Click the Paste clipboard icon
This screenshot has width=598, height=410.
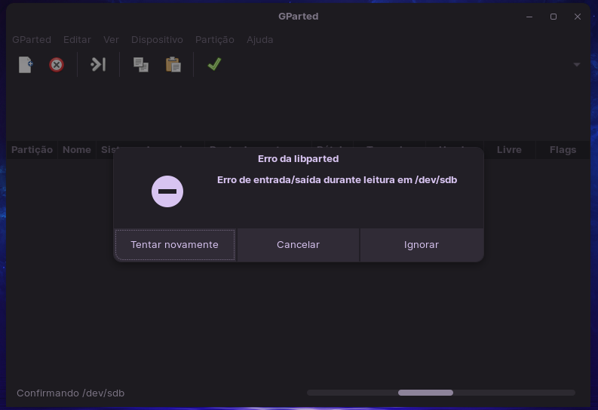(x=173, y=64)
